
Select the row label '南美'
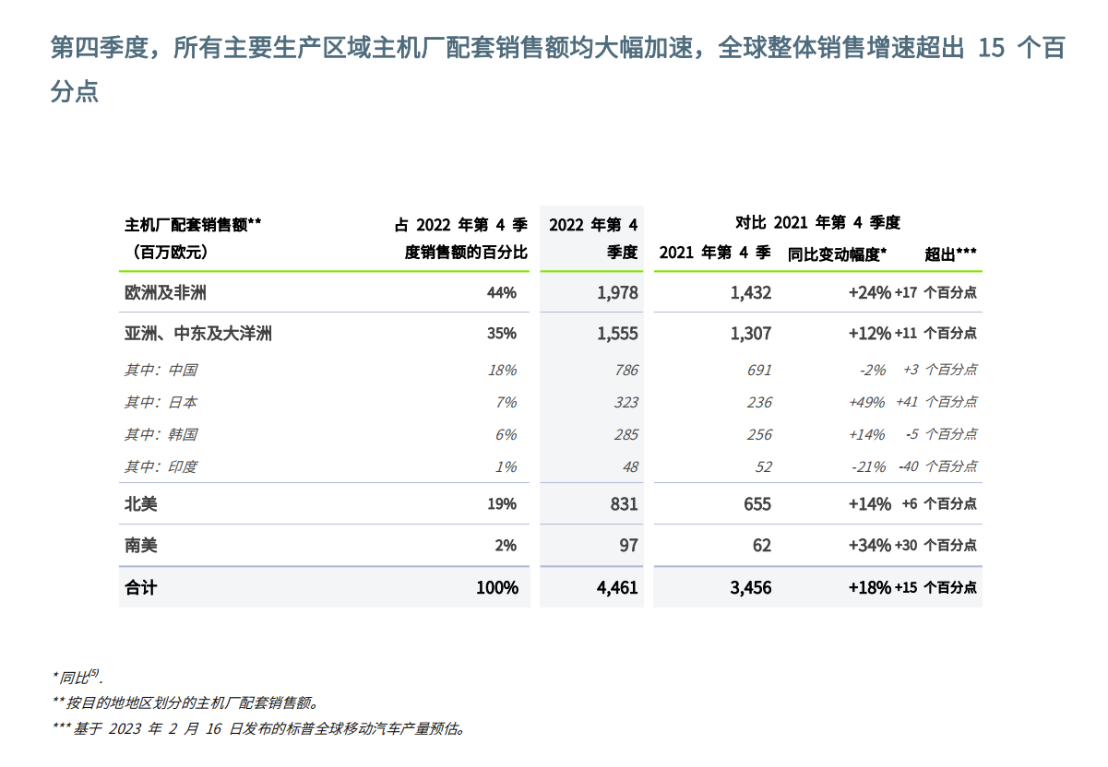click(x=140, y=545)
